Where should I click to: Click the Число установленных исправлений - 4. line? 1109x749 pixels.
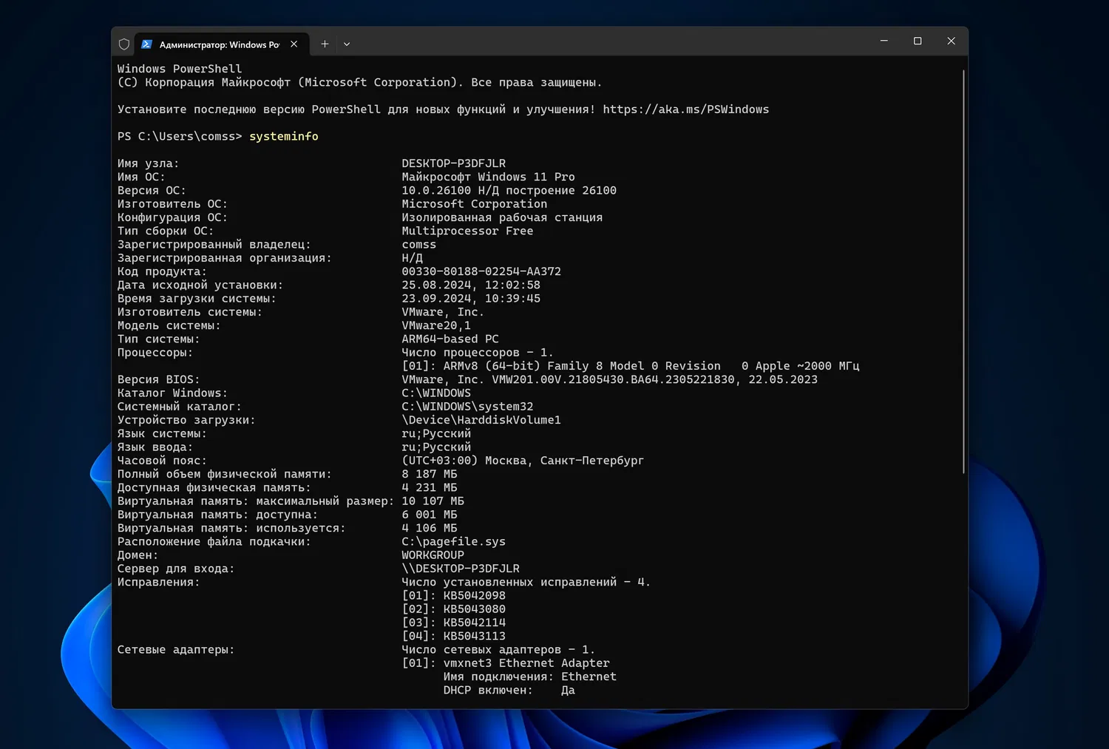pyautogui.click(x=526, y=582)
